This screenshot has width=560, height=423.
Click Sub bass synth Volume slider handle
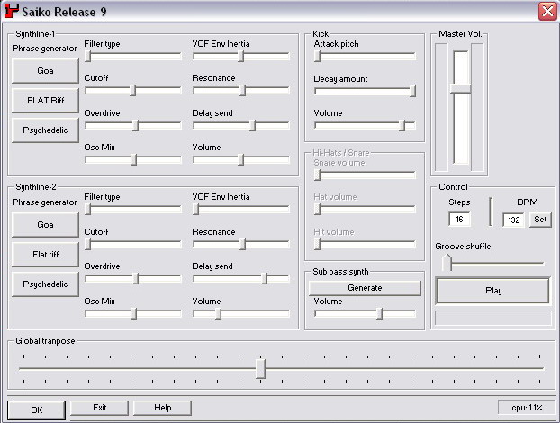point(380,313)
